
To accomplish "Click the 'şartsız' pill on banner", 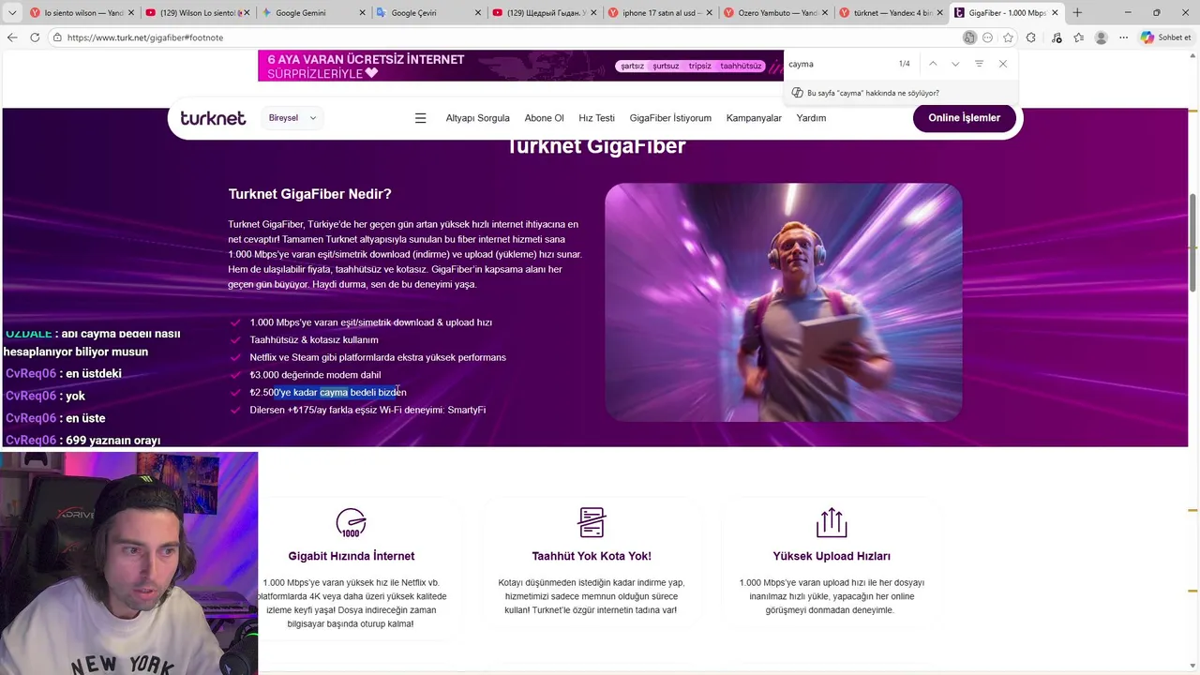I will pyautogui.click(x=633, y=66).
